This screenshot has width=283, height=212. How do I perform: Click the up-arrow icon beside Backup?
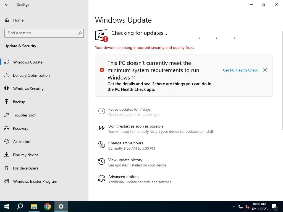tap(7, 102)
